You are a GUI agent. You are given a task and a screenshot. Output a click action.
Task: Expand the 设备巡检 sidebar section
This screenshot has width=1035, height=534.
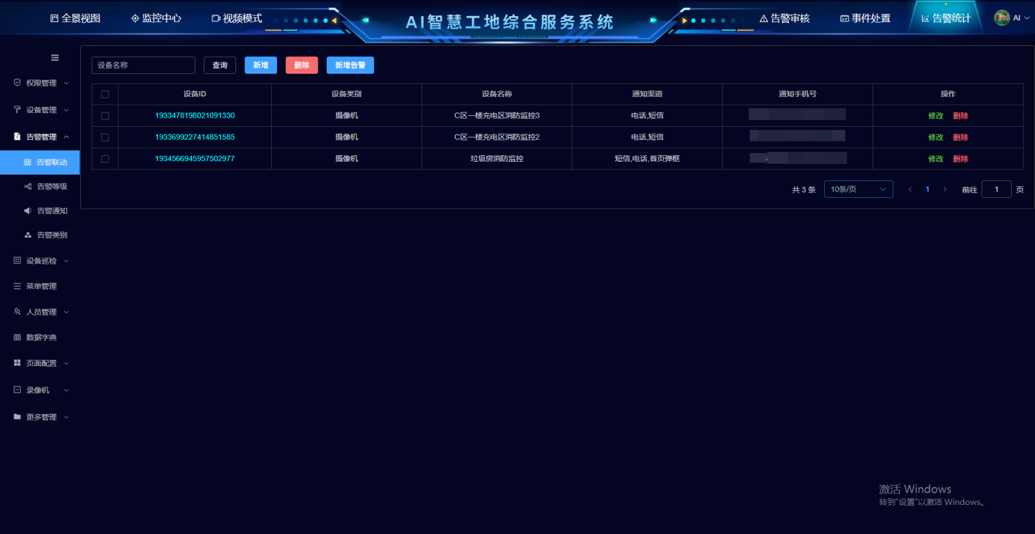[41, 261]
